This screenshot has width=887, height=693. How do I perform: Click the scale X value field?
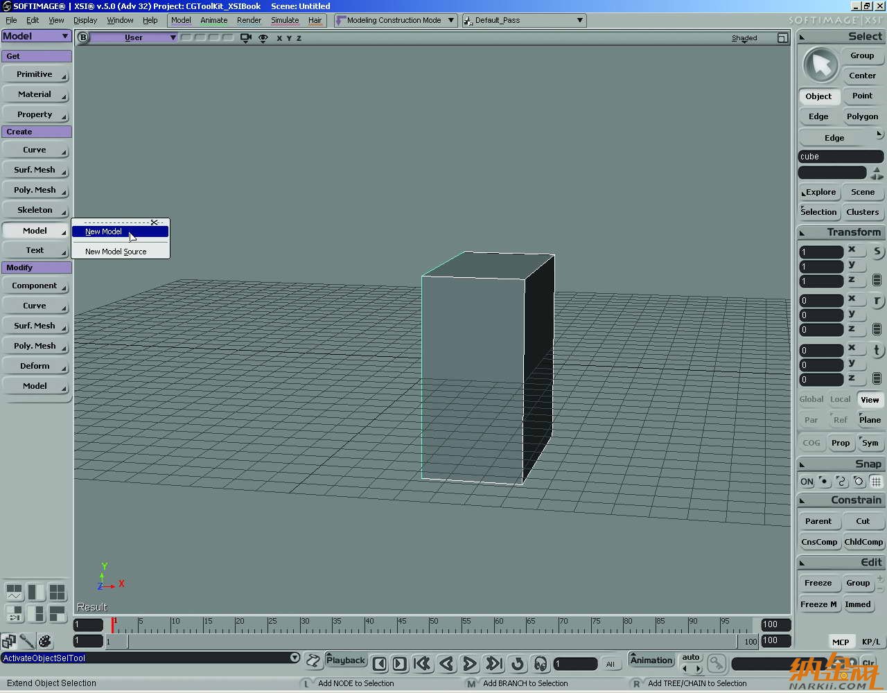(821, 252)
